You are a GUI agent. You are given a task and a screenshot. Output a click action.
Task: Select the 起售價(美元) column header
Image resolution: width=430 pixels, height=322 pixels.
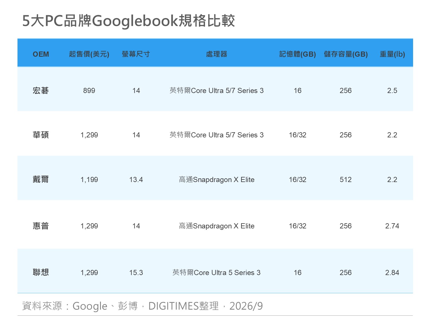[89, 54]
